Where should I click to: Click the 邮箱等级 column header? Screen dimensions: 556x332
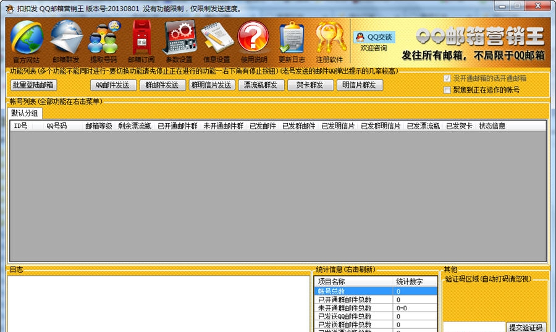(x=99, y=126)
